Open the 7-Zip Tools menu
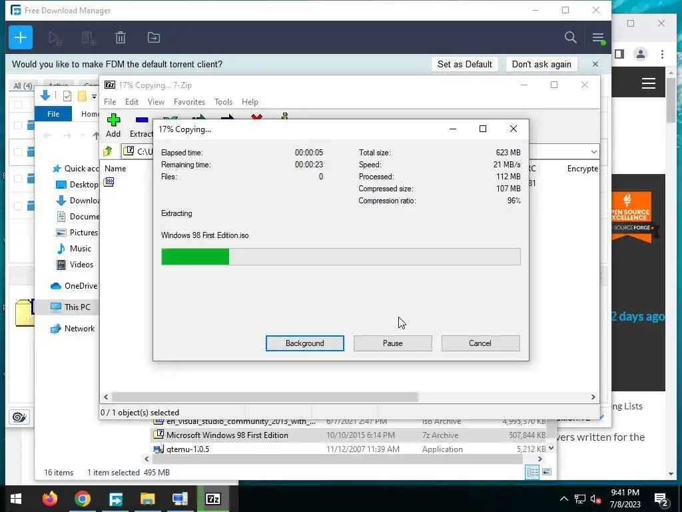The image size is (682, 512). (223, 102)
